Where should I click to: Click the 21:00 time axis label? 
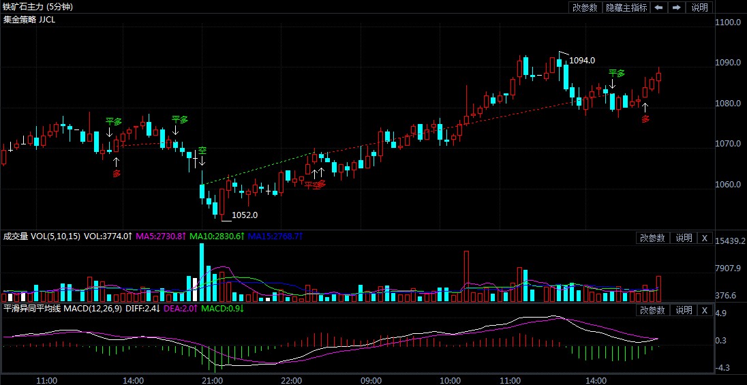pyautogui.click(x=212, y=380)
